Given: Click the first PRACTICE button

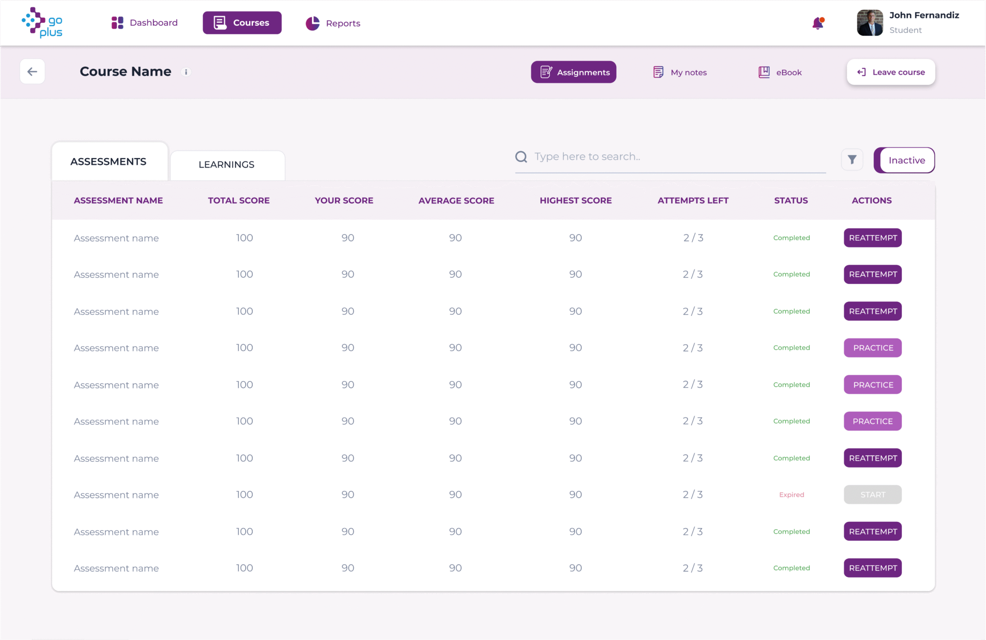Looking at the screenshot, I should (x=872, y=348).
